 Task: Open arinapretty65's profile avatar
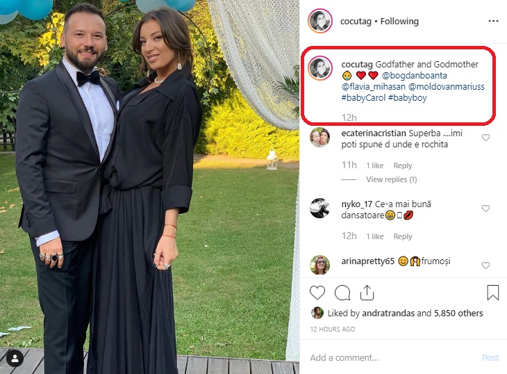[x=319, y=265]
